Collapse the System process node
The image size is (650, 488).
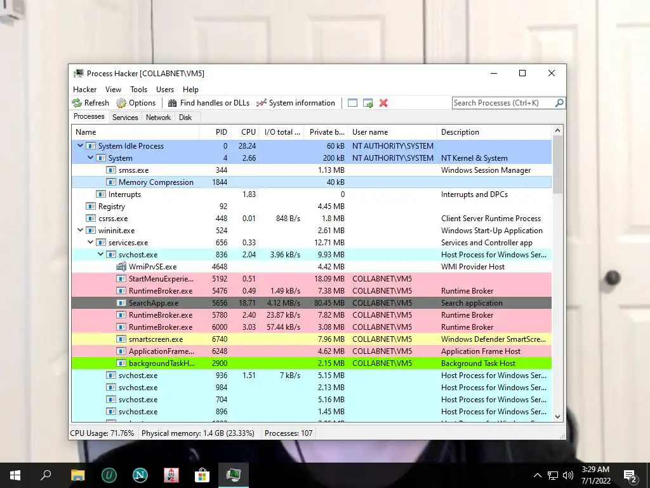click(90, 158)
